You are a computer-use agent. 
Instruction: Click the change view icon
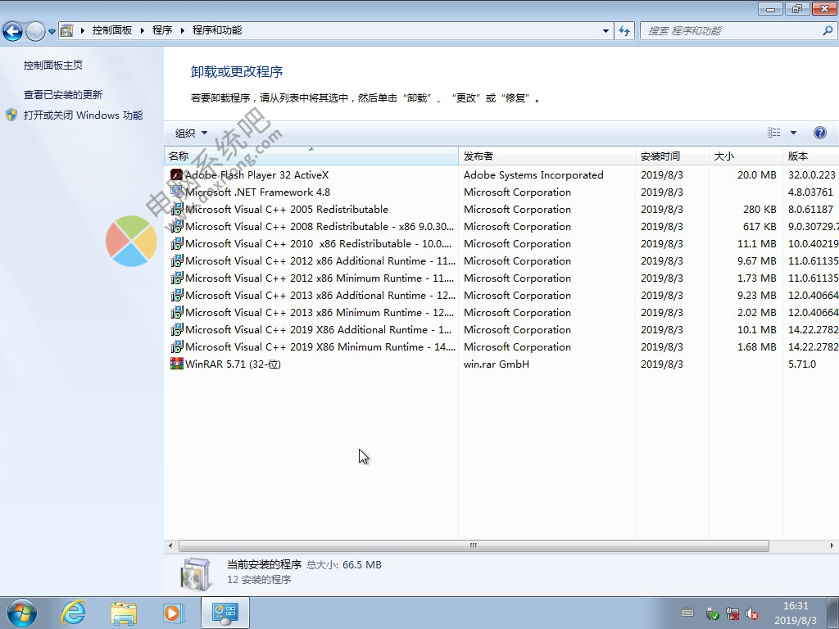click(773, 133)
